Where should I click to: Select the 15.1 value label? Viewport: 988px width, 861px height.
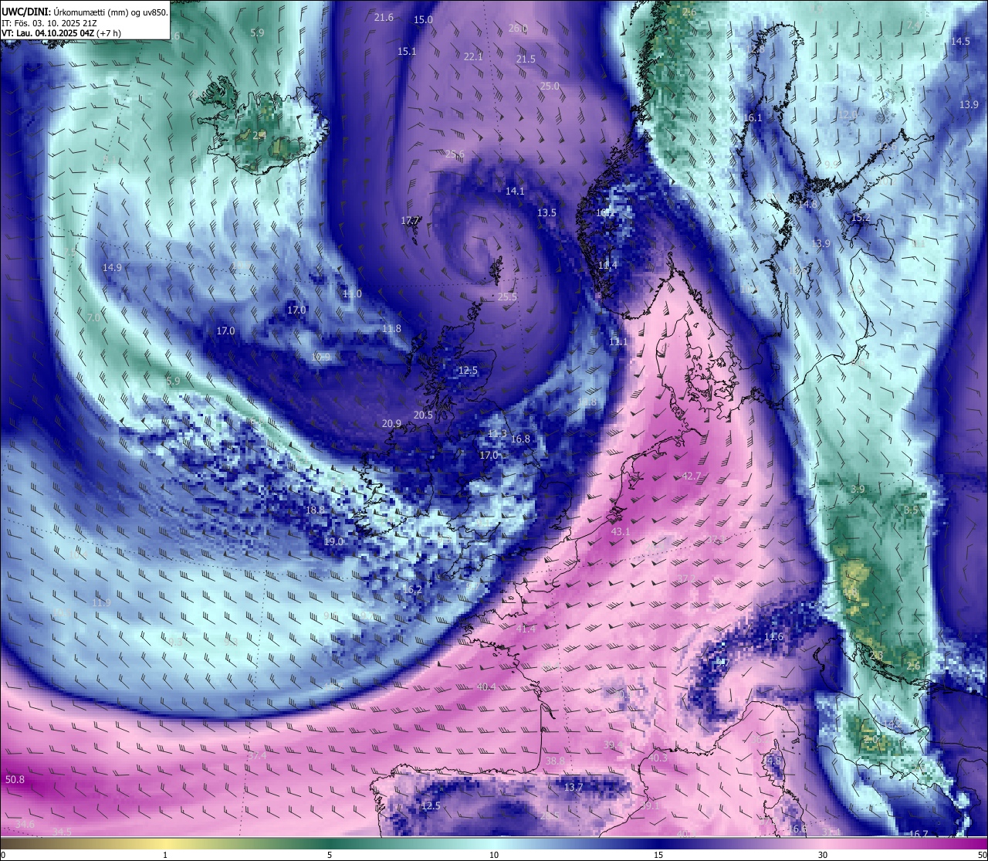click(x=407, y=52)
